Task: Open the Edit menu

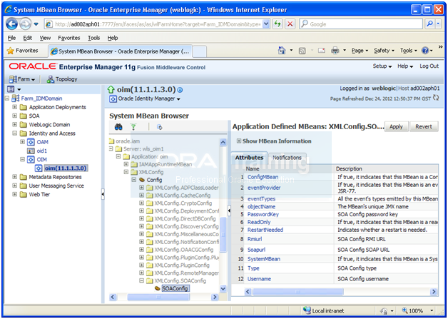Action: tap(27, 38)
